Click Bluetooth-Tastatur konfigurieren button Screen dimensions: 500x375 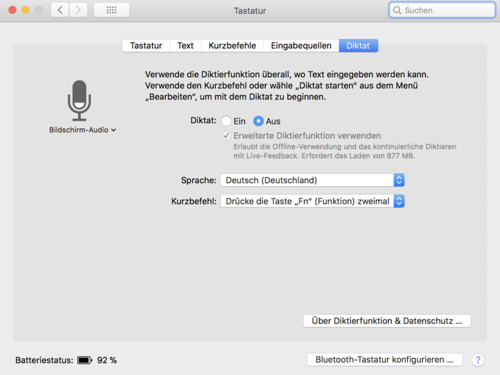click(384, 359)
